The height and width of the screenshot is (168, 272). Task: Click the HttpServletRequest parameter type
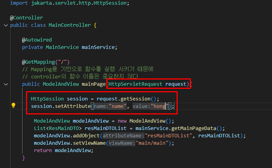coord(135,84)
